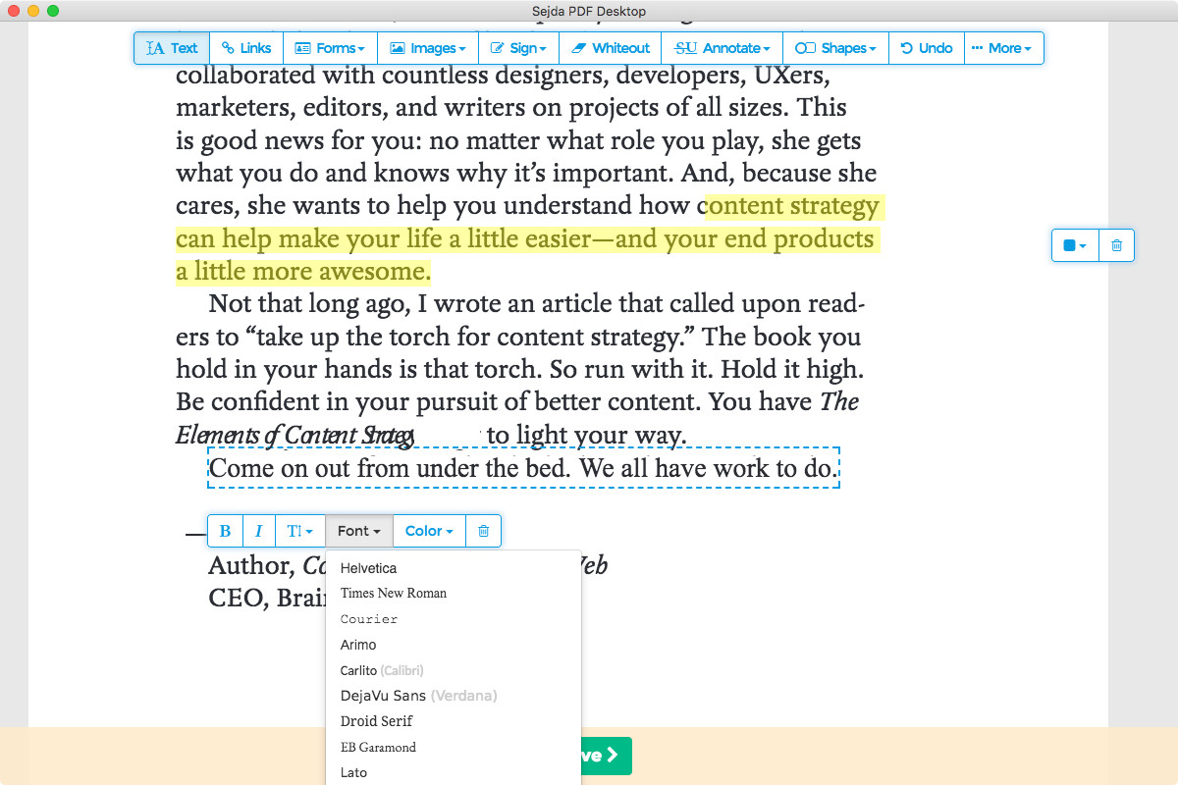Screen dimensions: 1178x785
Task: Click the macOS close window button
Action: [14, 11]
